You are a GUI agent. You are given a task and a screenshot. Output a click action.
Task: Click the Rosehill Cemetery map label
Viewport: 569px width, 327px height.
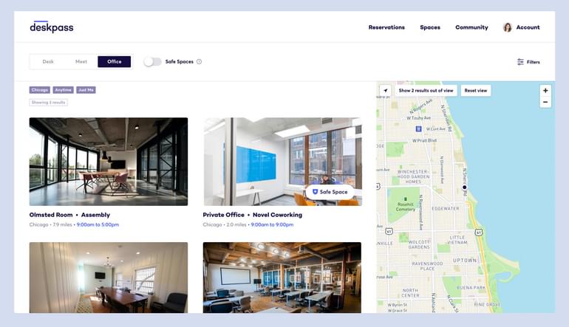coord(406,207)
